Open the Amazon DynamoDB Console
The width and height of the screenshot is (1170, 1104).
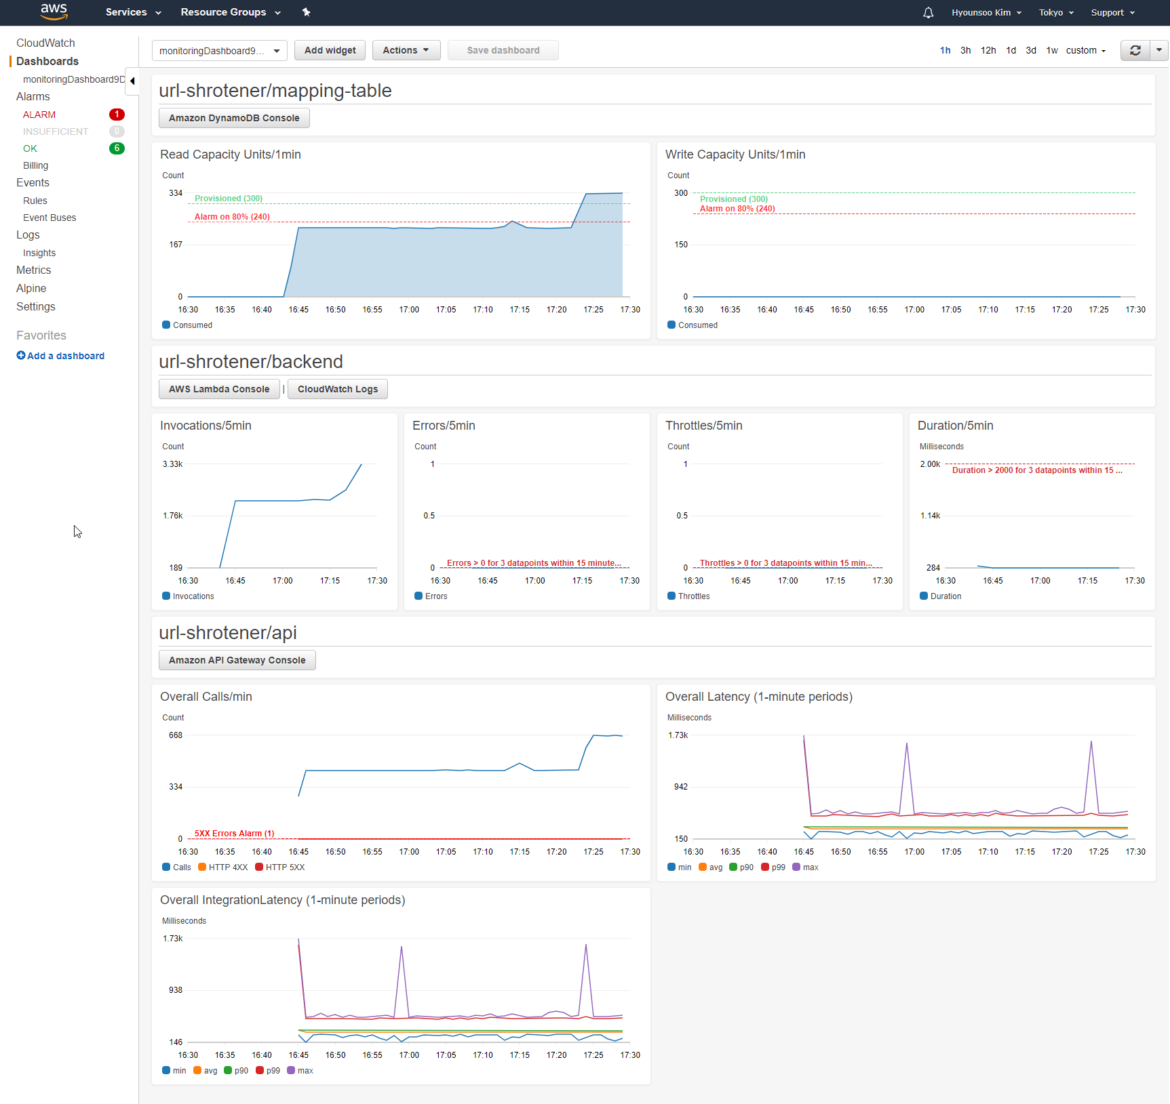[x=234, y=118]
